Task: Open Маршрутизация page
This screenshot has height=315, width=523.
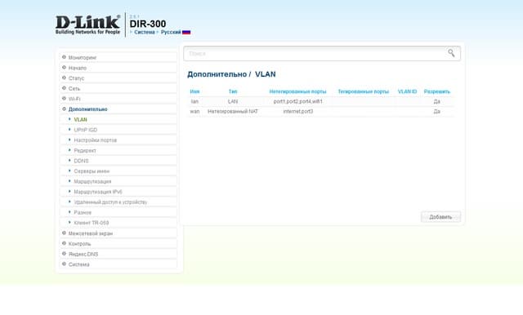Action: click(118, 181)
